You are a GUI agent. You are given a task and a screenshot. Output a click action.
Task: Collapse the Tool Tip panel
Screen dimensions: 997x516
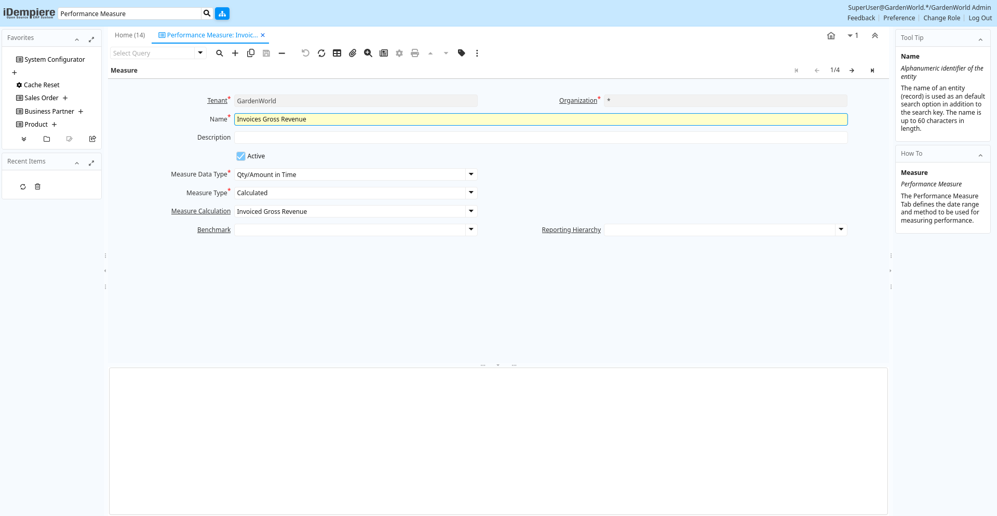click(980, 39)
